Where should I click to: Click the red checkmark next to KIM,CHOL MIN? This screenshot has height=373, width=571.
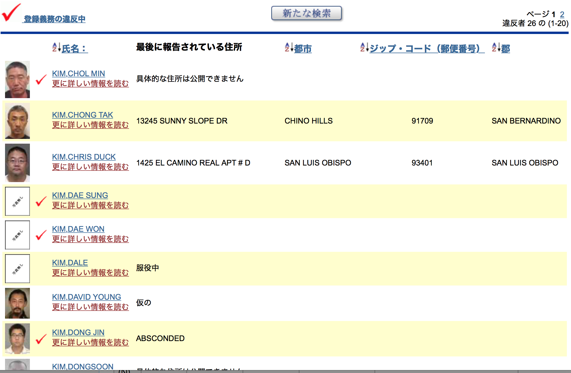tap(41, 79)
